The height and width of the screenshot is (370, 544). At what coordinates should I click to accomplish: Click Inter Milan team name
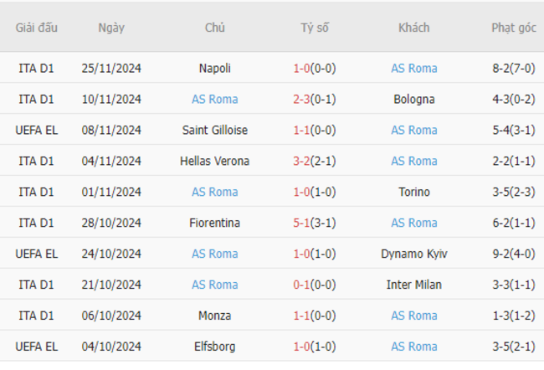click(414, 285)
